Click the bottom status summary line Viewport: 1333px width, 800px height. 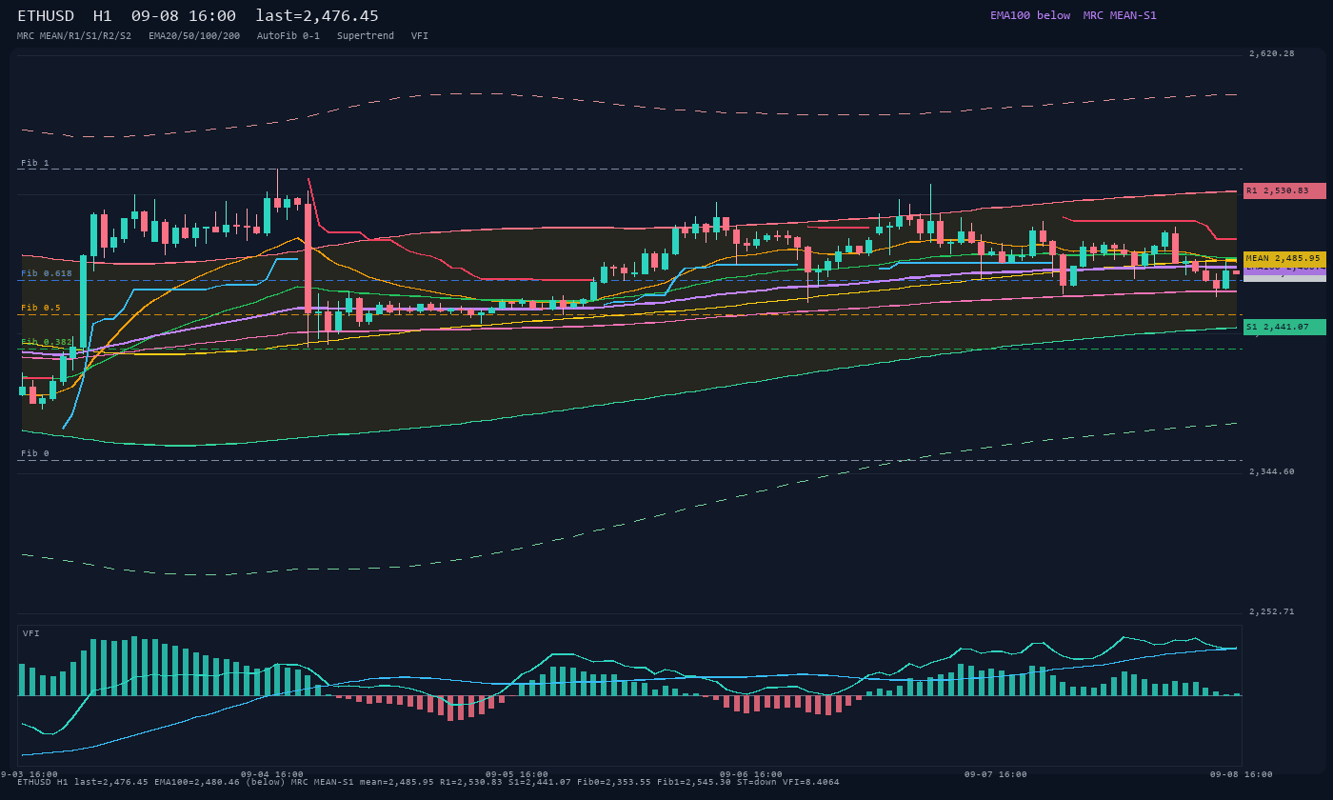coord(428,782)
